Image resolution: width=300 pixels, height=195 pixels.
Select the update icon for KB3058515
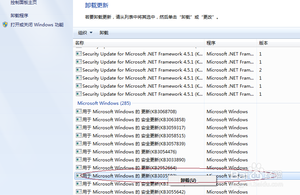pyautogui.click(x=79, y=135)
